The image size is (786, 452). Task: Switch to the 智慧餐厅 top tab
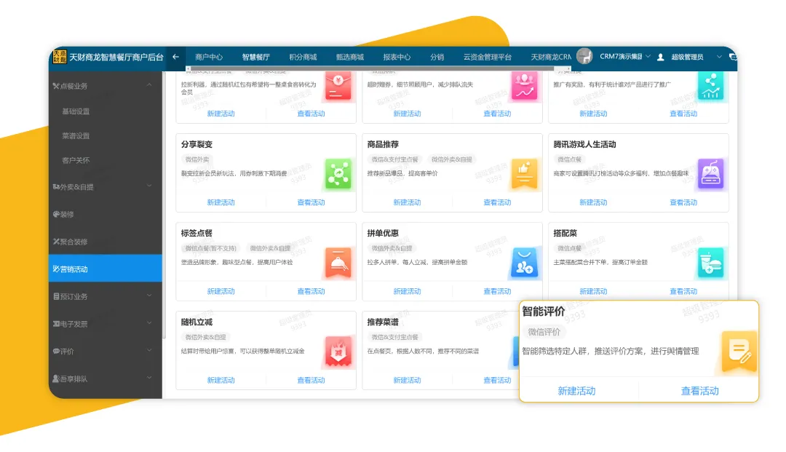(255, 57)
